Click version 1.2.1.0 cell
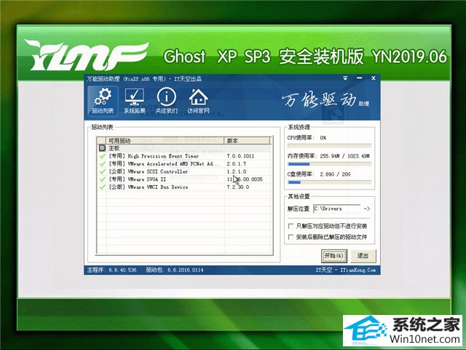The height and width of the screenshot is (350, 466). click(x=236, y=171)
